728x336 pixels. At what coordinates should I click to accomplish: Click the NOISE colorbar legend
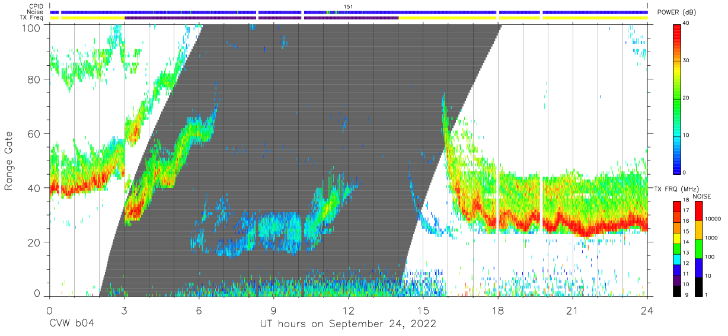pos(698,248)
